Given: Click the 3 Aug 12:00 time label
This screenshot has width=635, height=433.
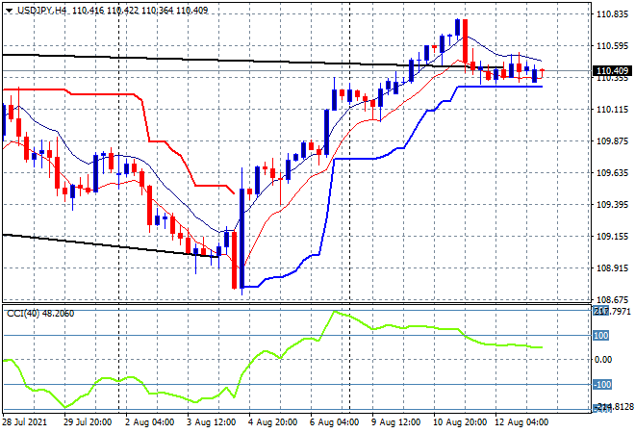Looking at the screenshot, I should [x=212, y=422].
